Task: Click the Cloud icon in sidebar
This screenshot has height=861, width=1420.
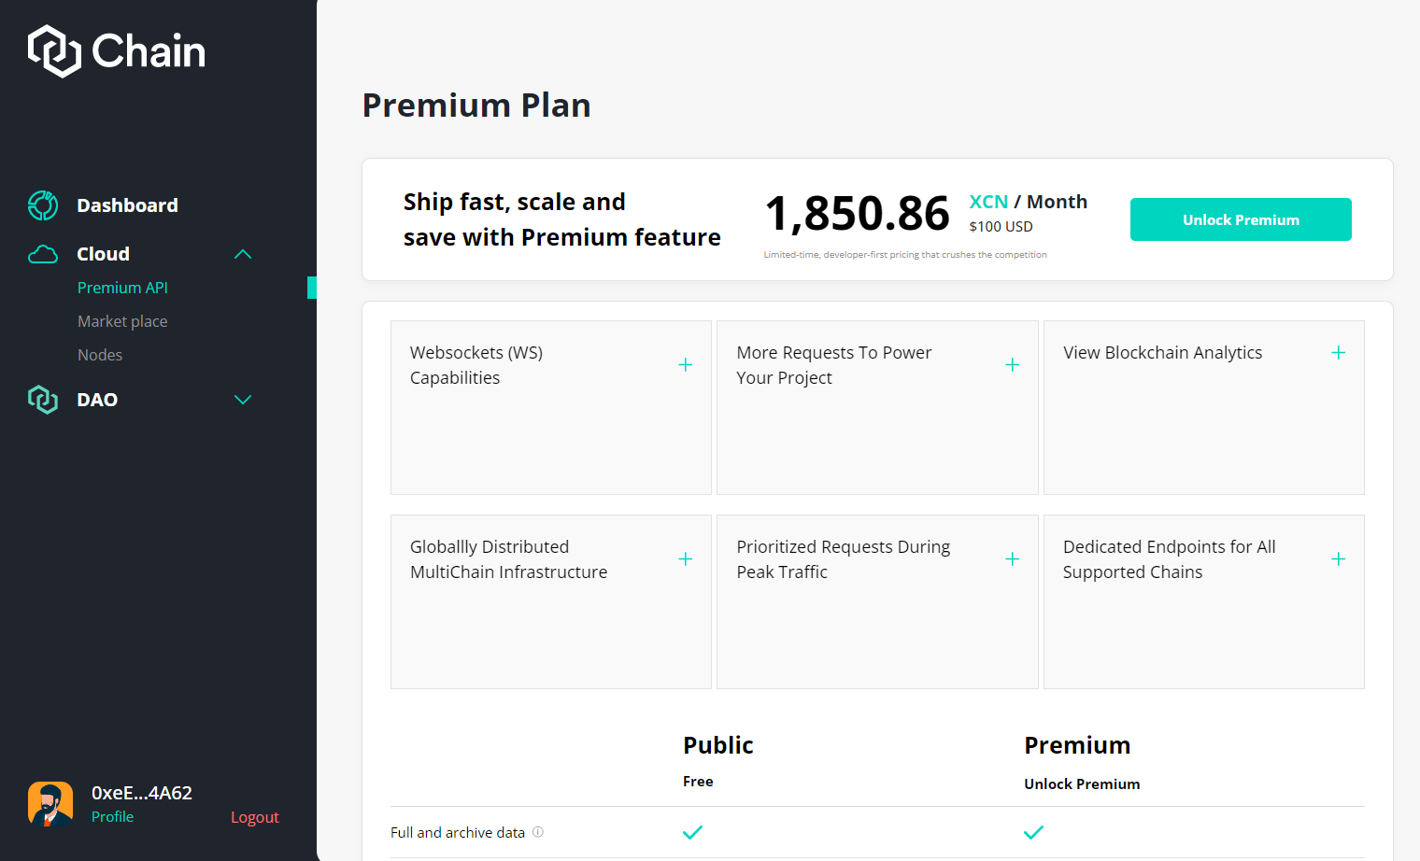Action: [x=43, y=254]
